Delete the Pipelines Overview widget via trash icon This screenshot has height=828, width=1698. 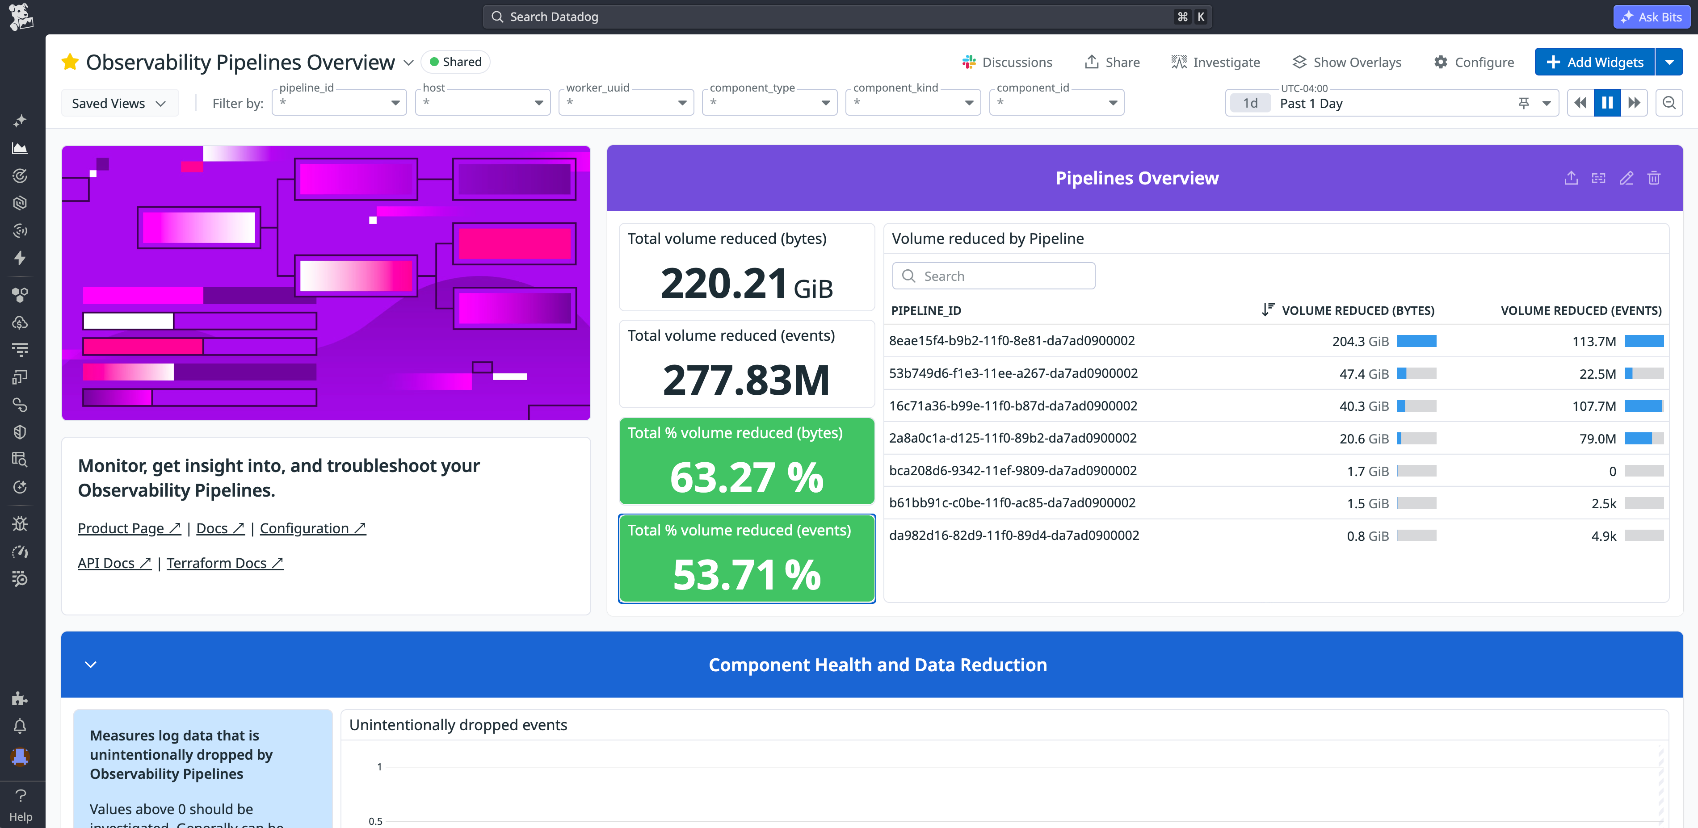(x=1655, y=178)
